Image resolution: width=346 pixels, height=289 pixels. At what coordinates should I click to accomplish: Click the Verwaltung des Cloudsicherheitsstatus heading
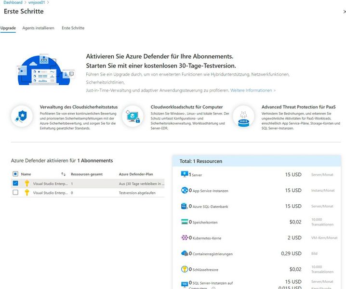pos(79,107)
